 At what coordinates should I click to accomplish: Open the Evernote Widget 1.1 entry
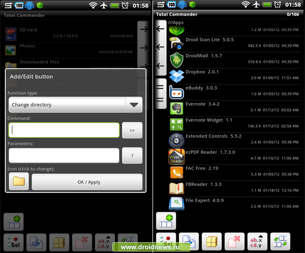coord(235,124)
